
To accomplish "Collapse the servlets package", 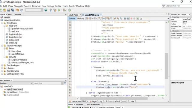I will point(4,57).
